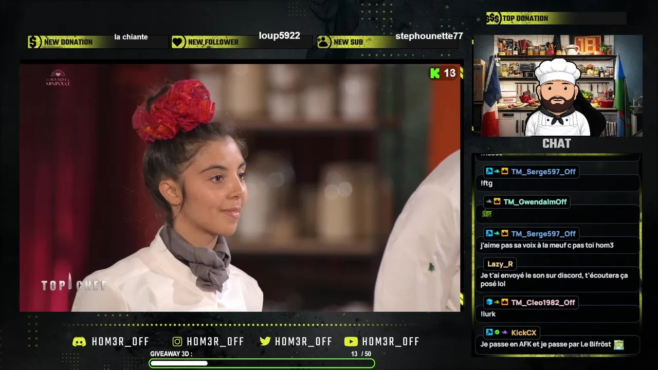Click the 'GIVEAWAY 3D :' label

[171, 354]
